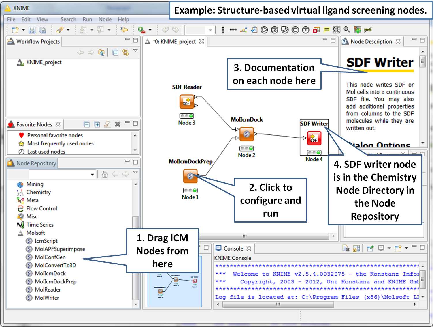The image size is (434, 327).
Task: Select Personal favorite nodes entry
Action: click(55, 135)
